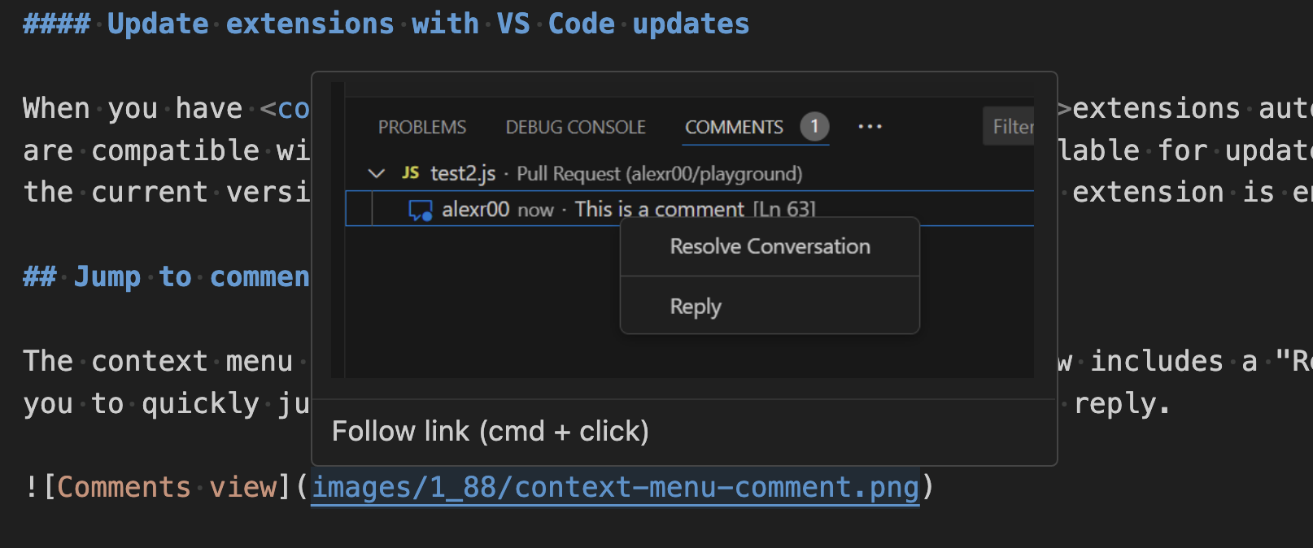Screen dimensions: 1313x548
Task: Switch to the DEBUG CONSOLE tab
Action: coord(575,126)
